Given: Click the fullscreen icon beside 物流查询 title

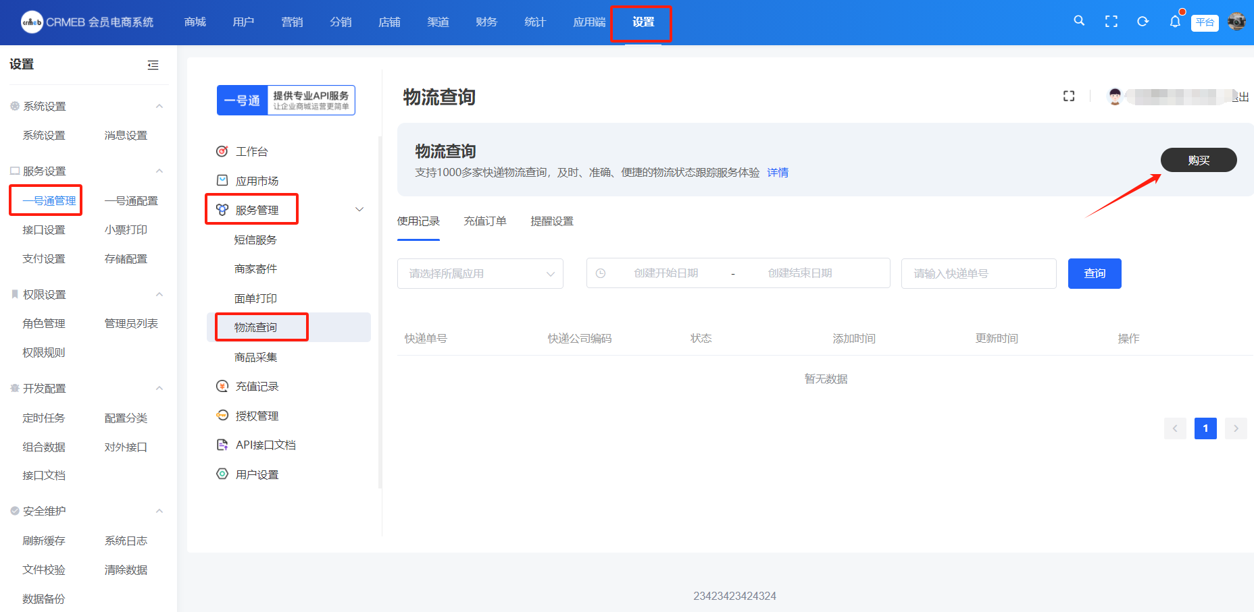Looking at the screenshot, I should tap(1068, 96).
